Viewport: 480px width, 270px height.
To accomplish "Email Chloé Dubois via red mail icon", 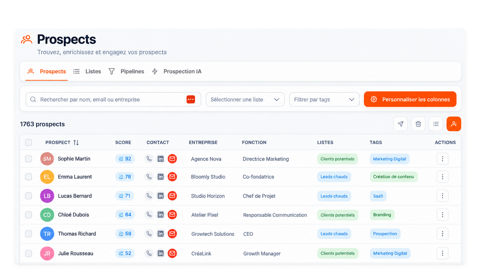I will (172, 215).
